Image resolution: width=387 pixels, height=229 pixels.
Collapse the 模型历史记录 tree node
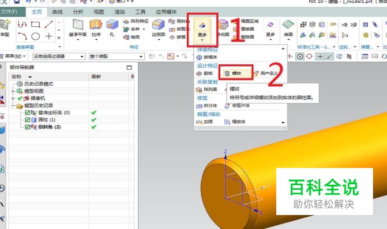(13, 105)
